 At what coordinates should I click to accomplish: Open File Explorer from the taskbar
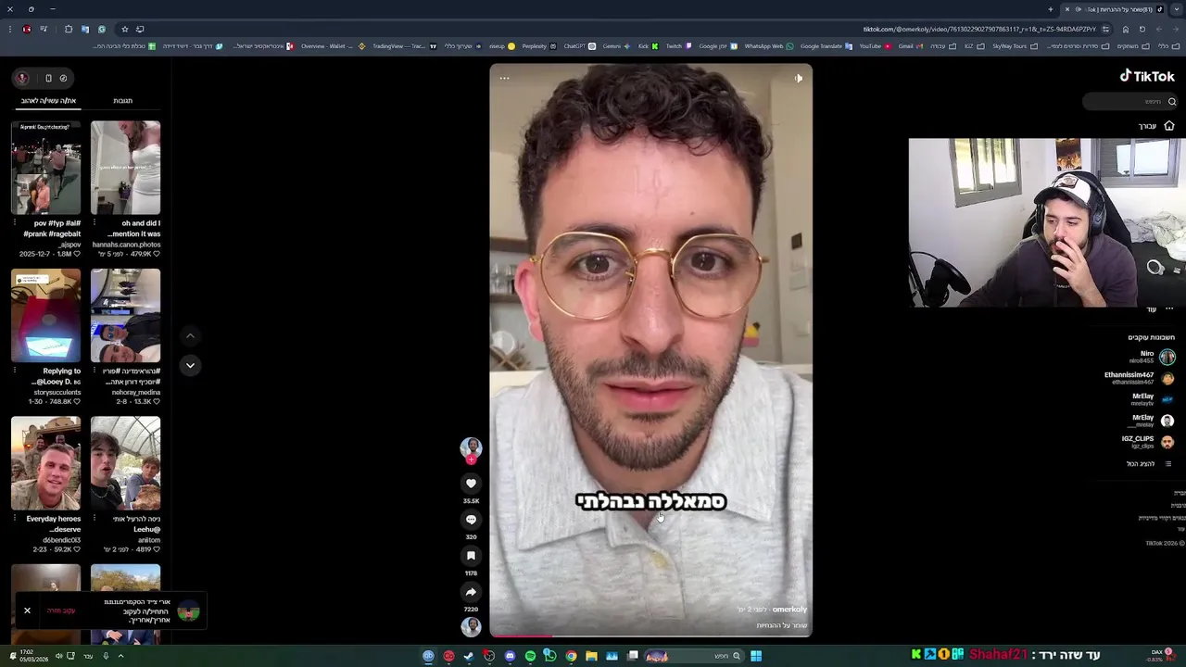(591, 656)
